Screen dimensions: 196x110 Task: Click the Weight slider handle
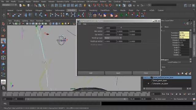(121, 28)
